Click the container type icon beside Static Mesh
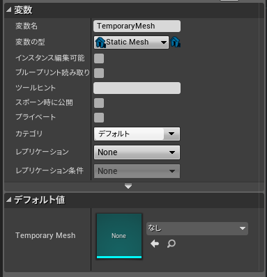 coord(175,42)
